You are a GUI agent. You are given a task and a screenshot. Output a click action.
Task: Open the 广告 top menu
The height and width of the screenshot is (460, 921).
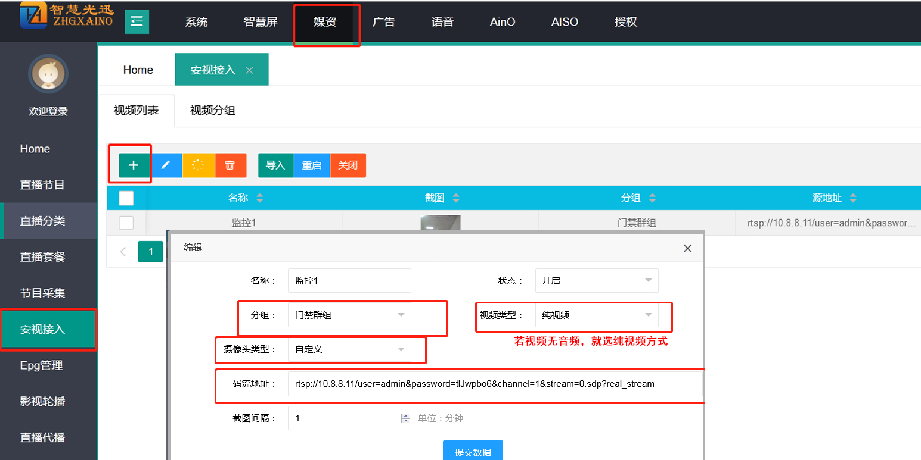pos(383,22)
